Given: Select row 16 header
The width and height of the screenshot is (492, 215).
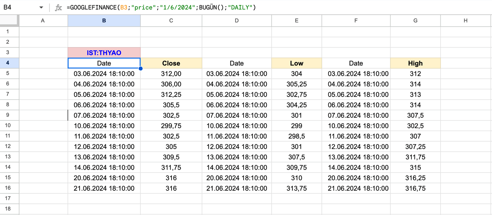Looking at the screenshot, I should (8, 188).
